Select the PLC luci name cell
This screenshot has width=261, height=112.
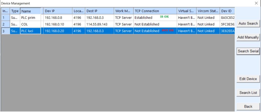30,31
